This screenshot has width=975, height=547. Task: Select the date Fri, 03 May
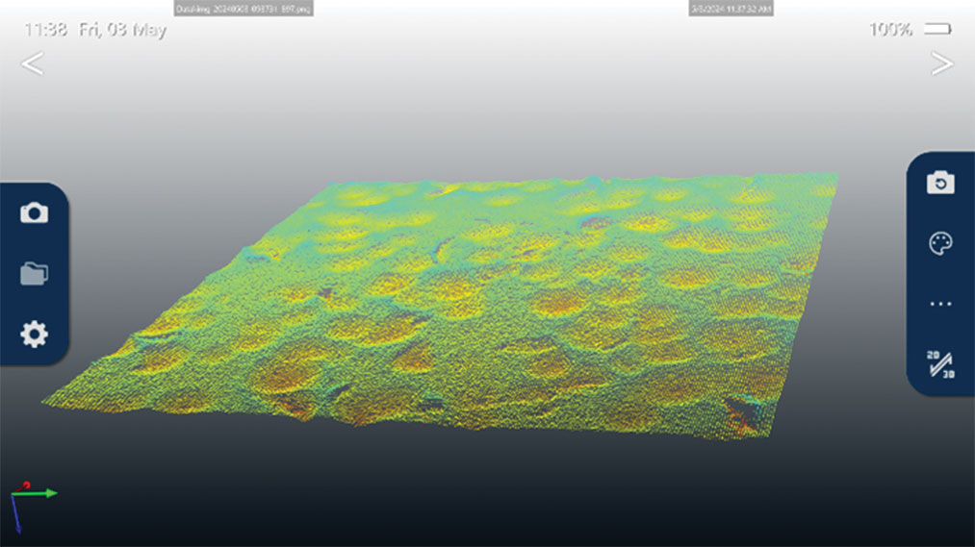(x=122, y=30)
